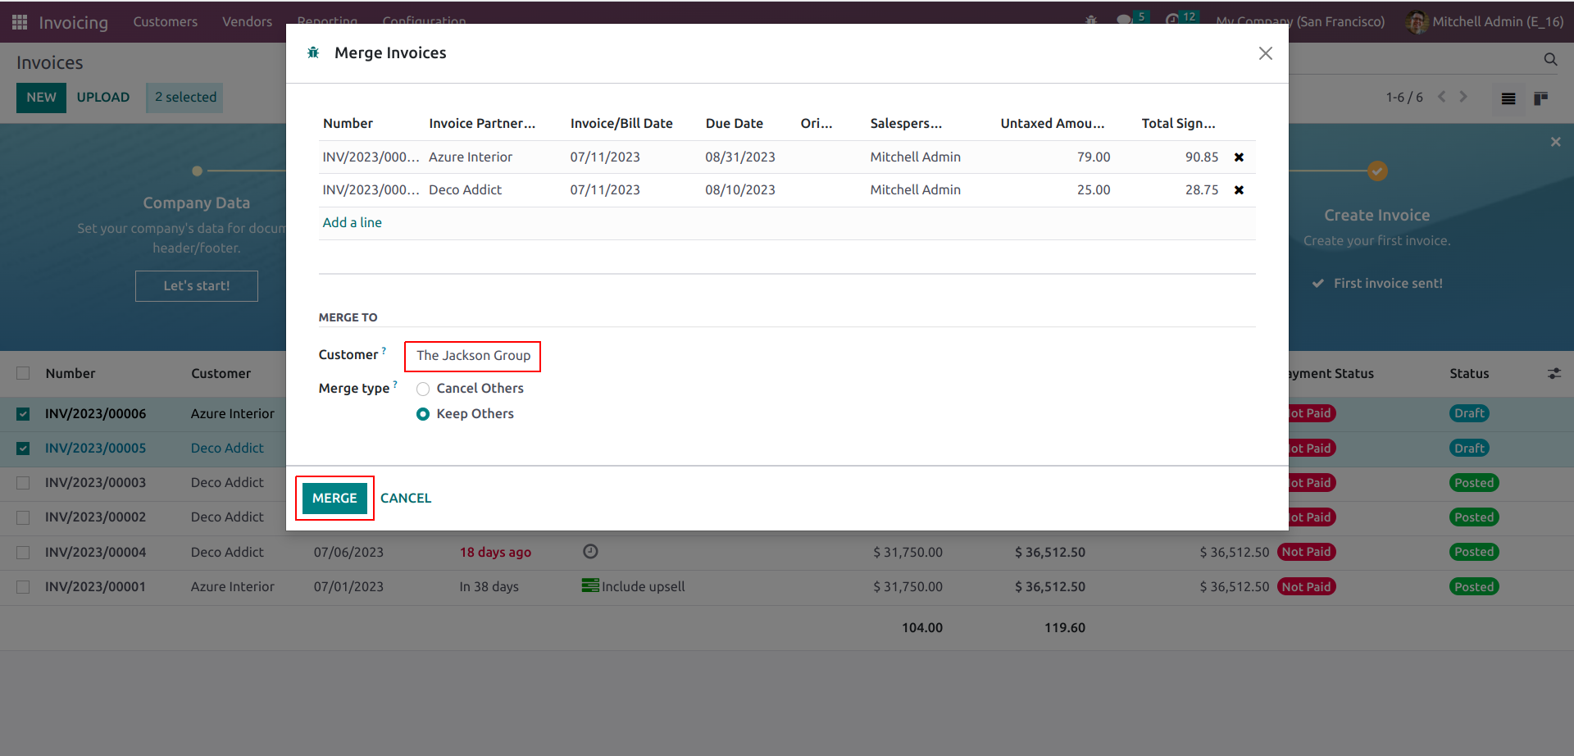Check invoice INV/2023/00003 checkbox
Screen dimensions: 1574x756
tap(23, 483)
